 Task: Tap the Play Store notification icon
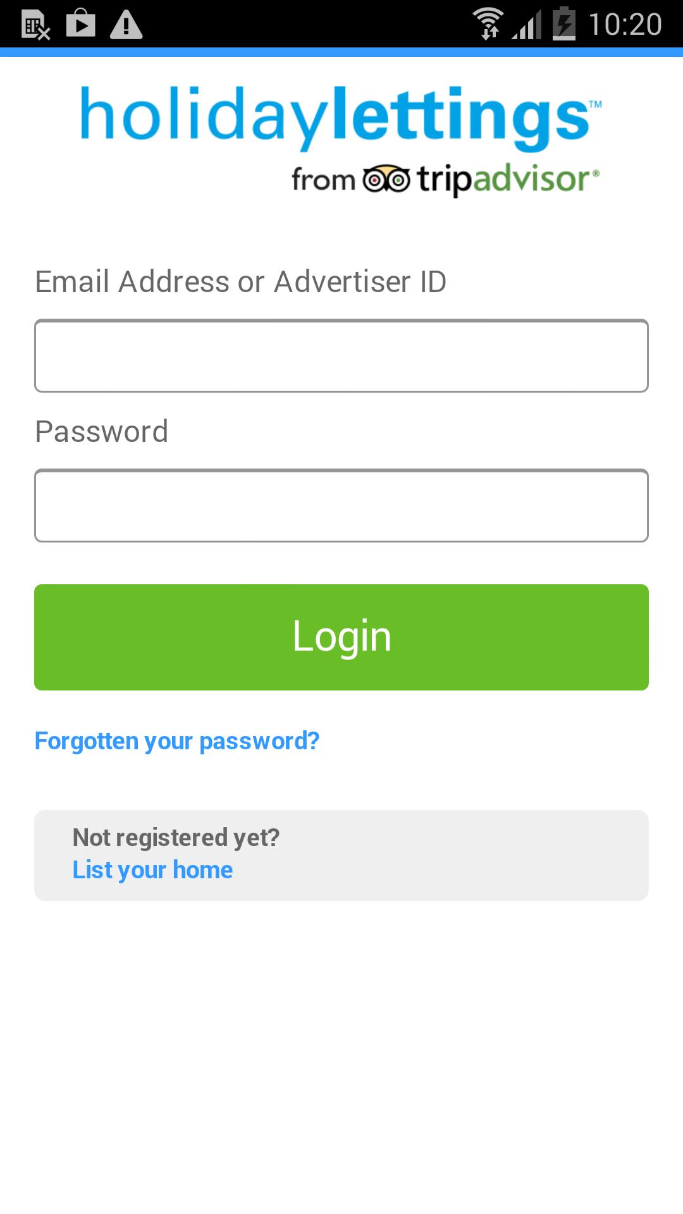point(81,24)
